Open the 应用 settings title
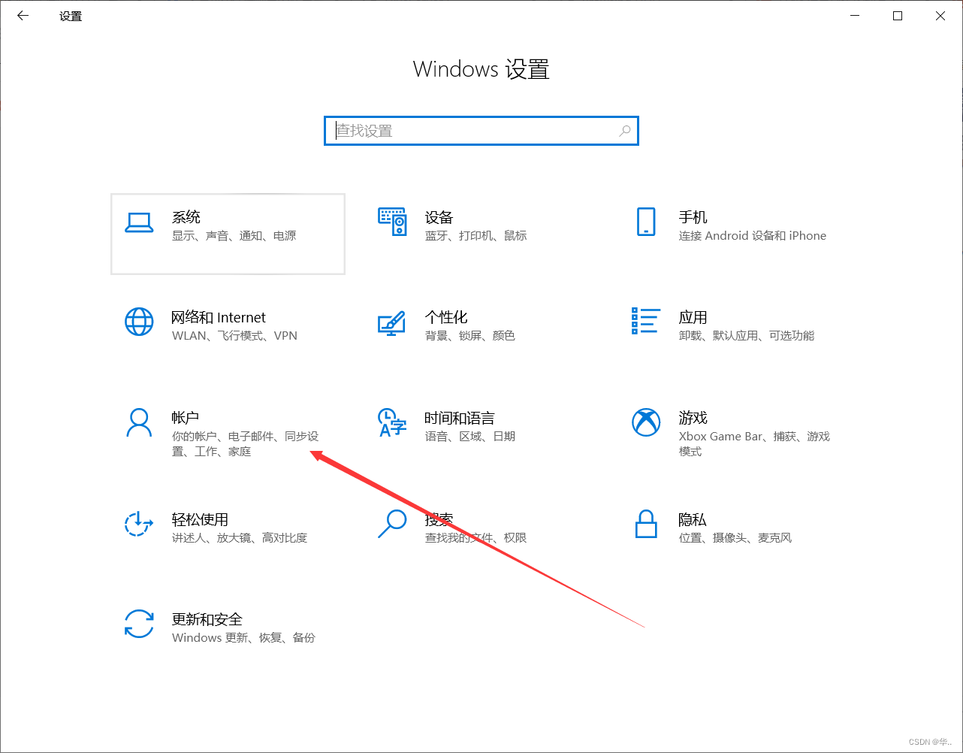Screen dimensions: 963x753 pos(693,317)
